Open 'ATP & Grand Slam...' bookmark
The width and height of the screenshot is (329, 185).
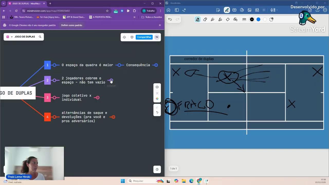pyautogui.click(x=74, y=17)
